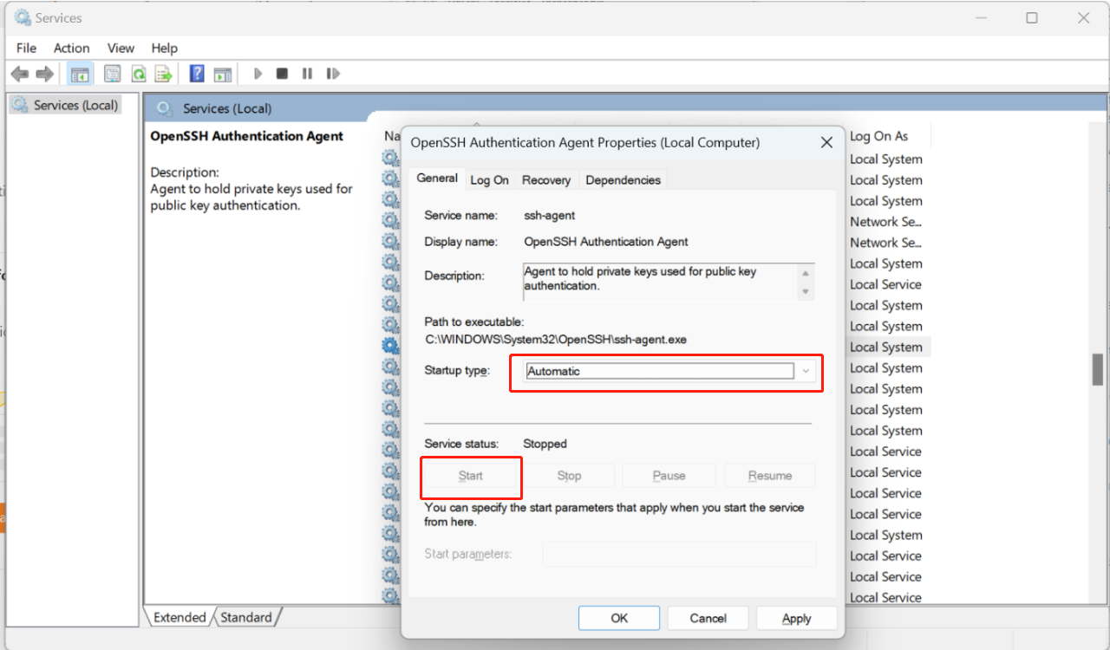The image size is (1110, 650).
Task: Confirm the dialog with OK
Action: (619, 618)
